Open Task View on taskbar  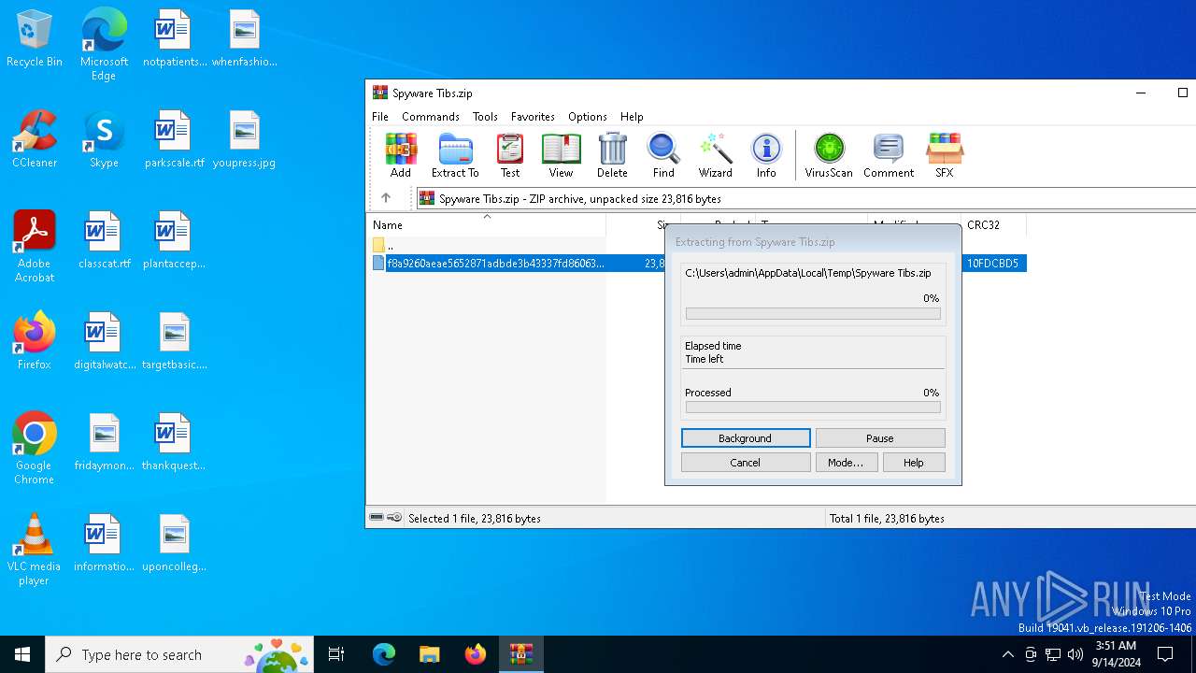point(336,654)
